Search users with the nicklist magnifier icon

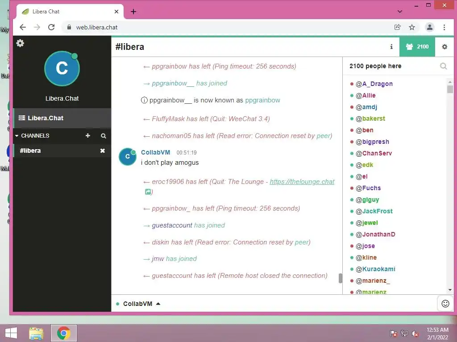point(443,66)
